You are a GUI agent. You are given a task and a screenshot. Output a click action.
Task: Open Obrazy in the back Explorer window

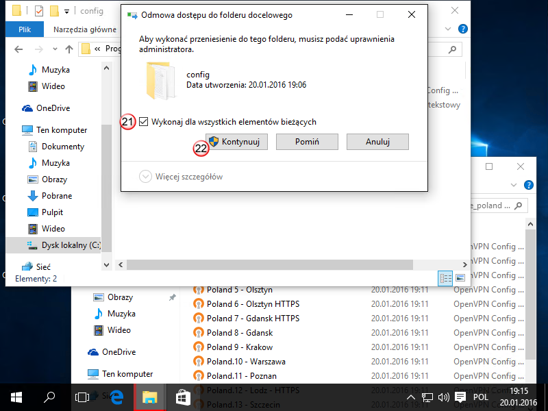(x=113, y=297)
